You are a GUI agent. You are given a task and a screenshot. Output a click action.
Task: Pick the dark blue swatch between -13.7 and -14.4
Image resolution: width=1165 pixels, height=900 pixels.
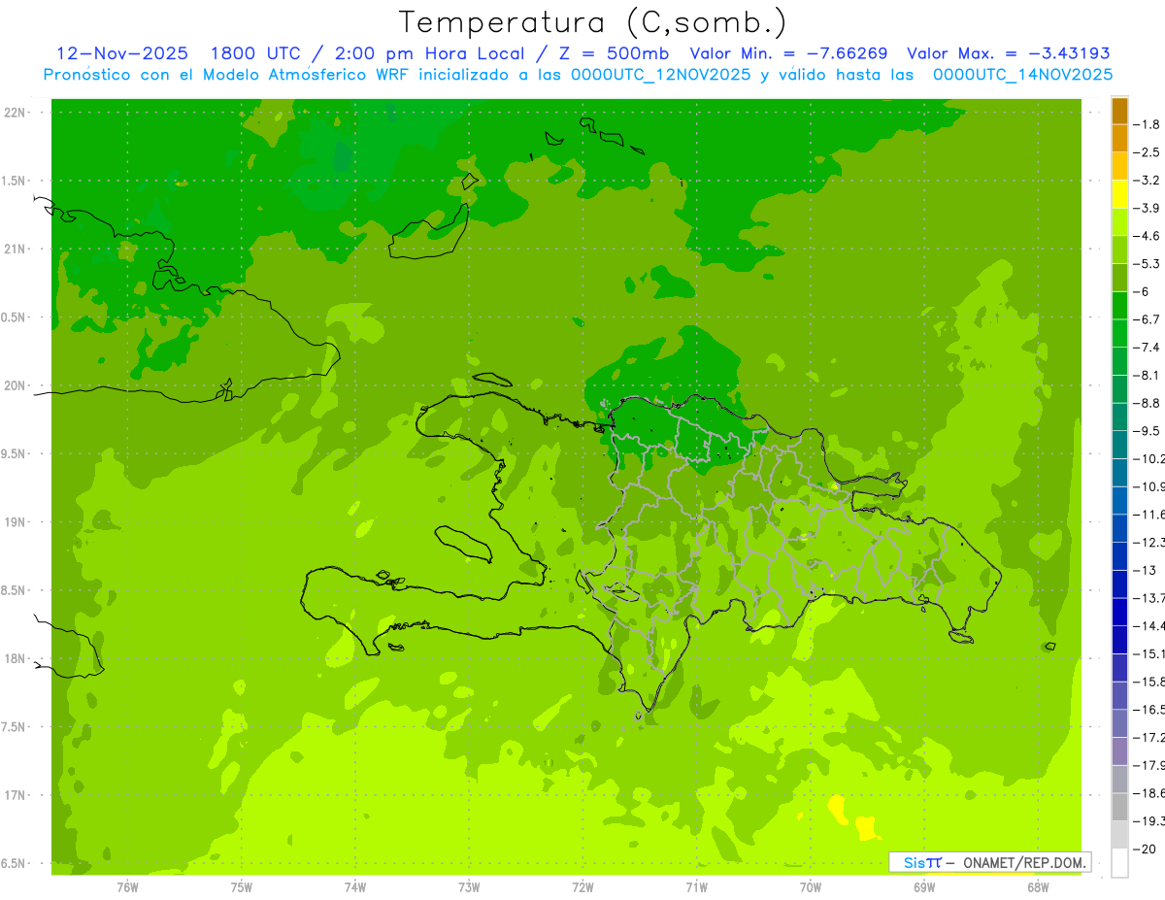[1119, 612]
